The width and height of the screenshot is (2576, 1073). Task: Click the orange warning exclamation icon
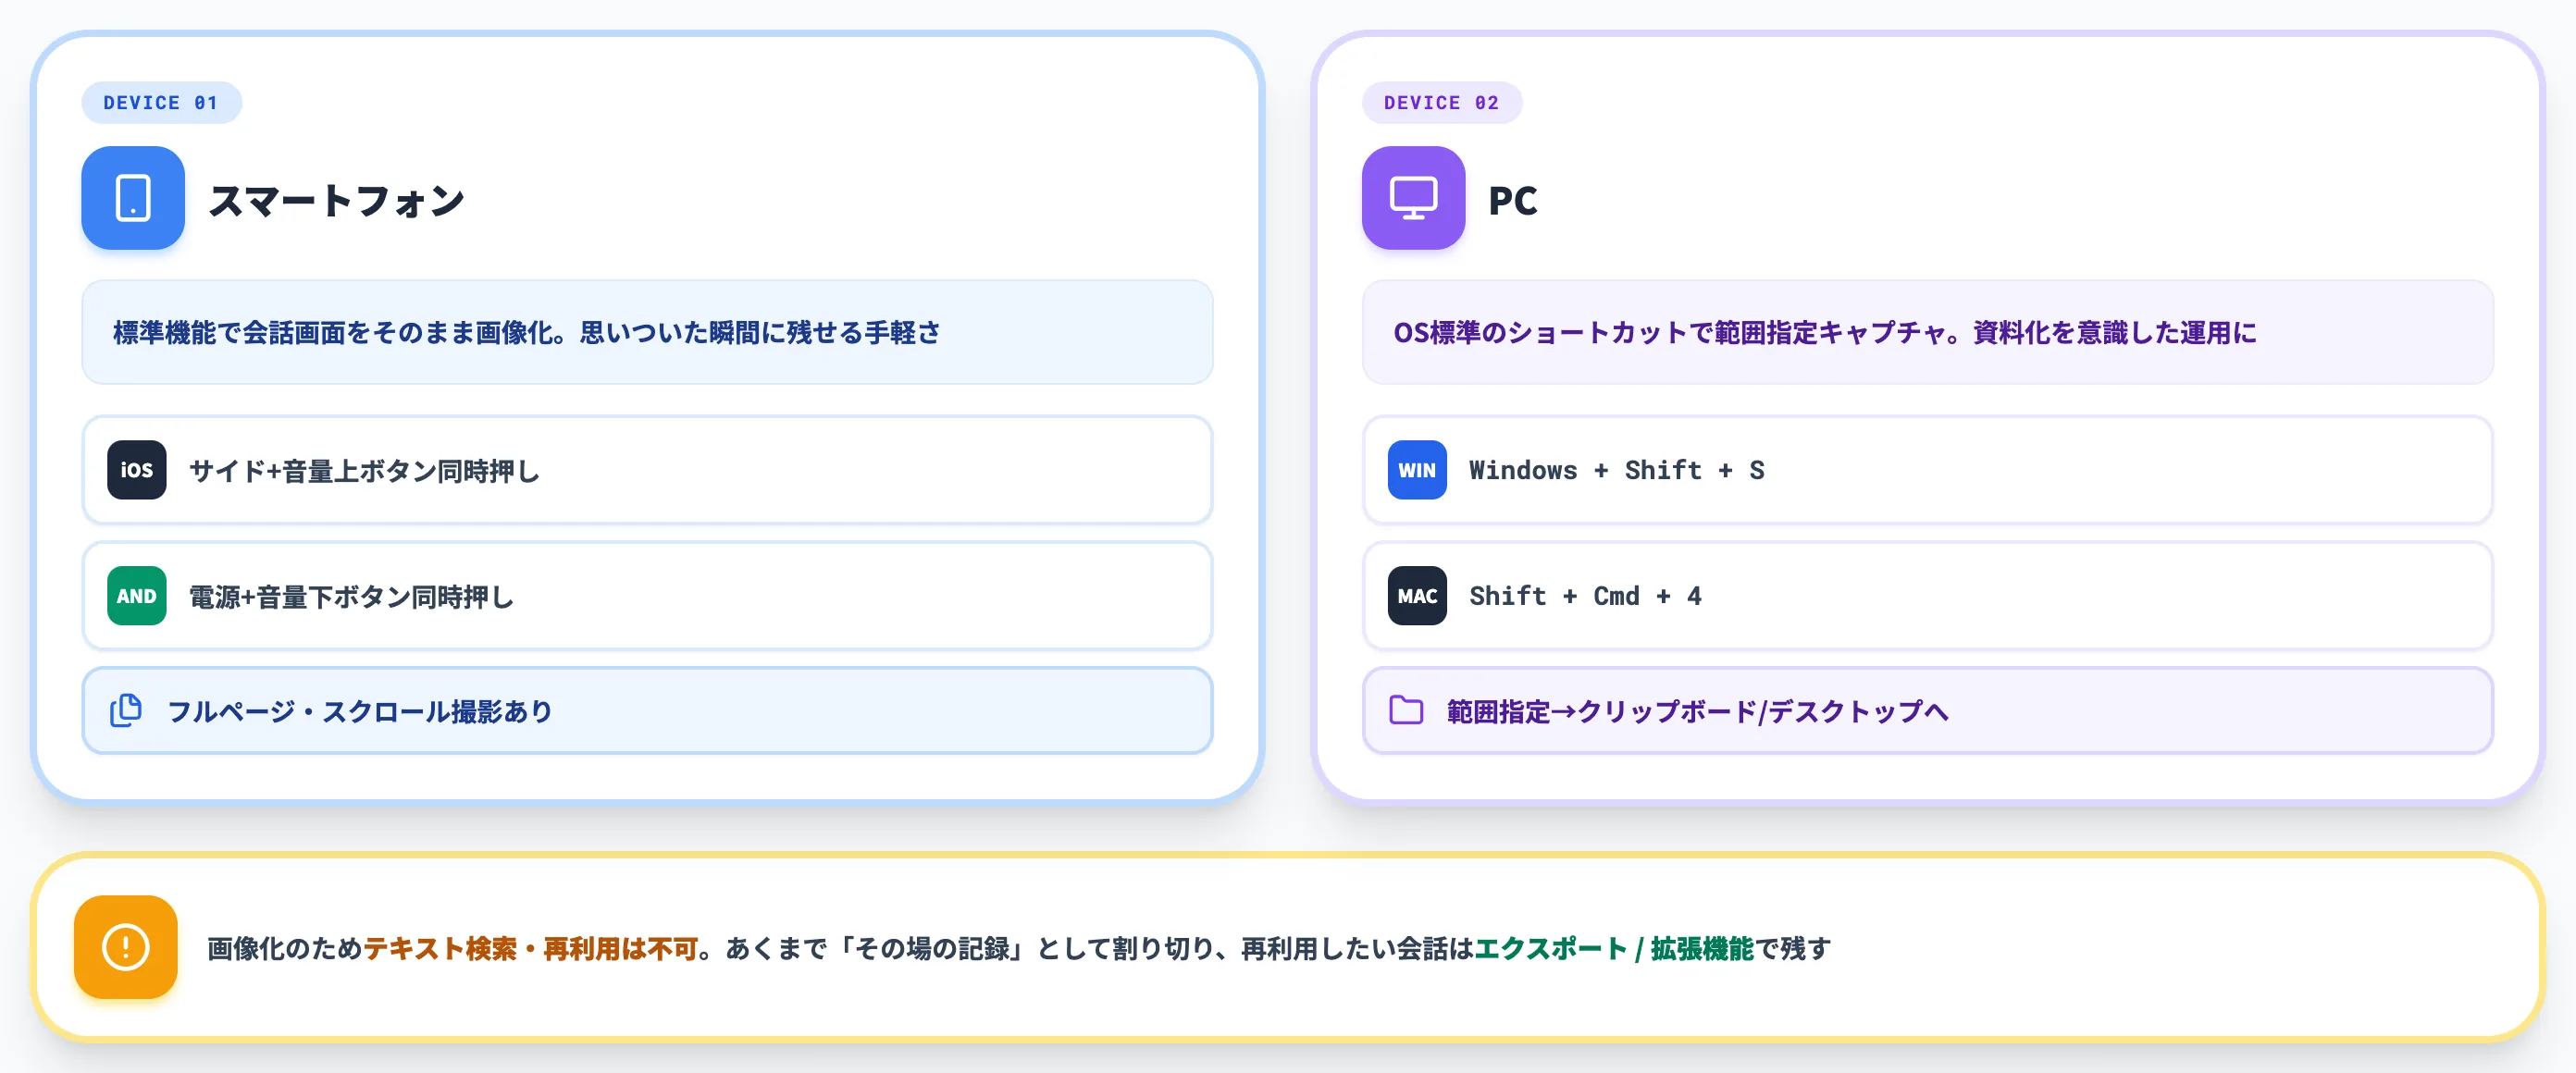(x=126, y=947)
